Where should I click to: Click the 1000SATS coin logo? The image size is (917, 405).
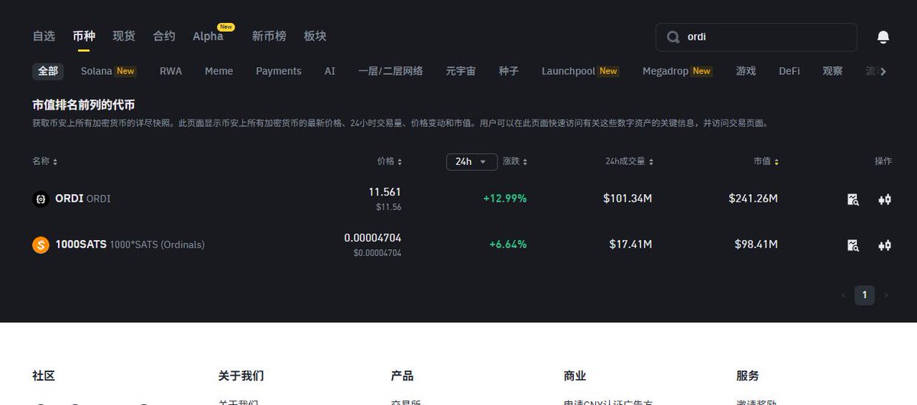41,245
